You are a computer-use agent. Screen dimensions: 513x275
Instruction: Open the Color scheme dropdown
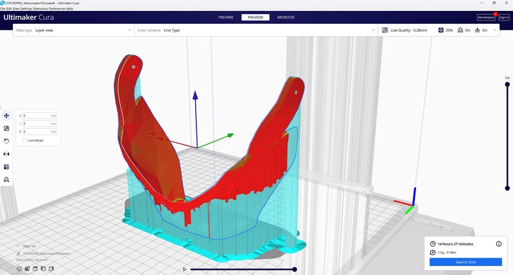tap(256, 30)
